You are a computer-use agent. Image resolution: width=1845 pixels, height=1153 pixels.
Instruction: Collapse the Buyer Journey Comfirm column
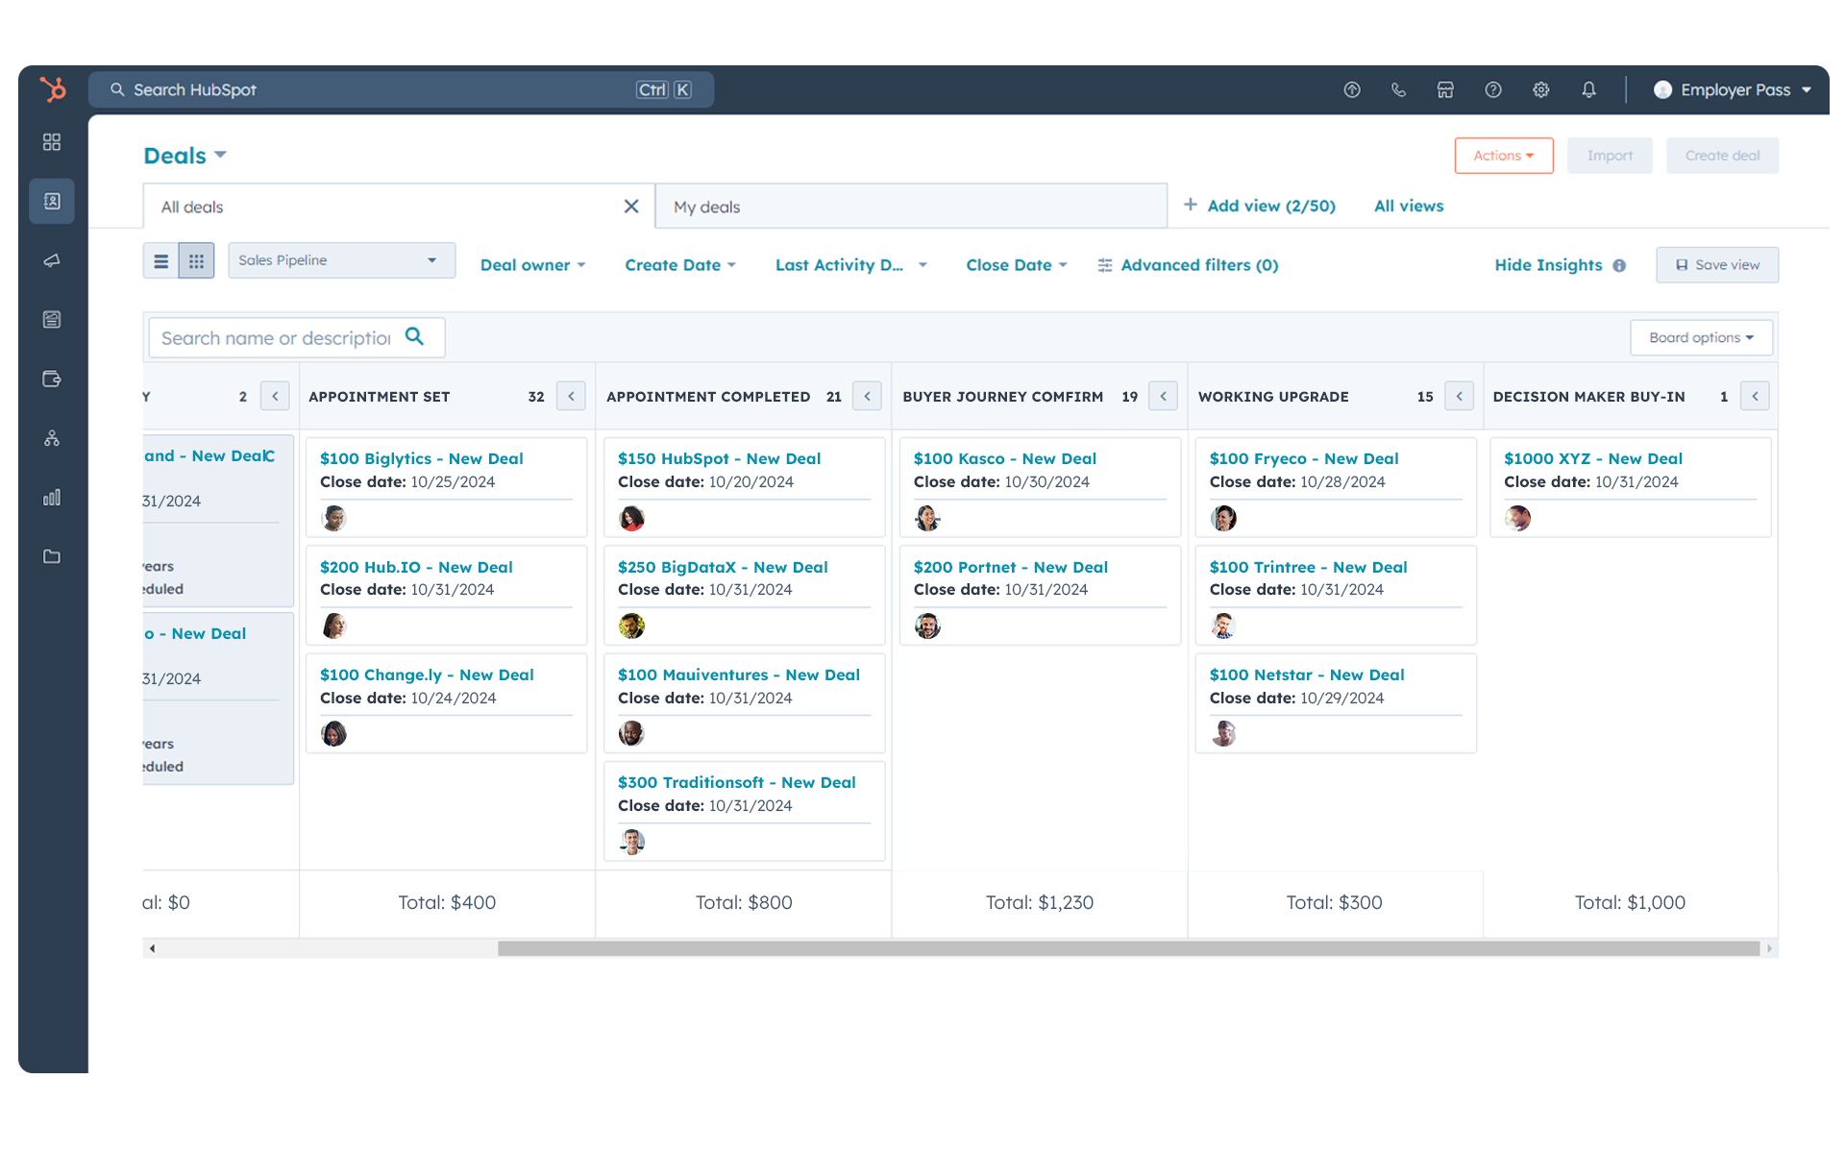click(x=1163, y=396)
